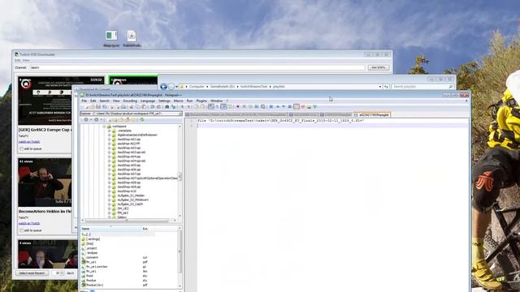Open the left desktop shortcut icon
520x292 pixels.
111,39
